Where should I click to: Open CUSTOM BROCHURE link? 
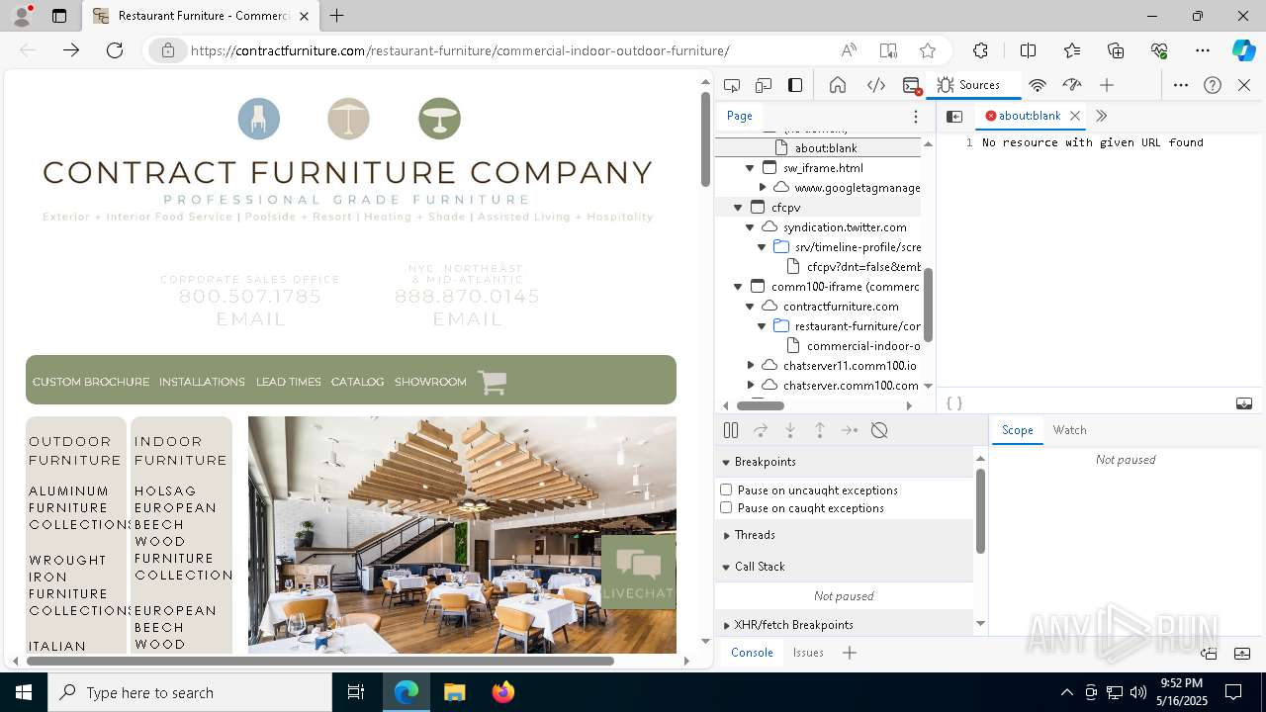(x=91, y=382)
